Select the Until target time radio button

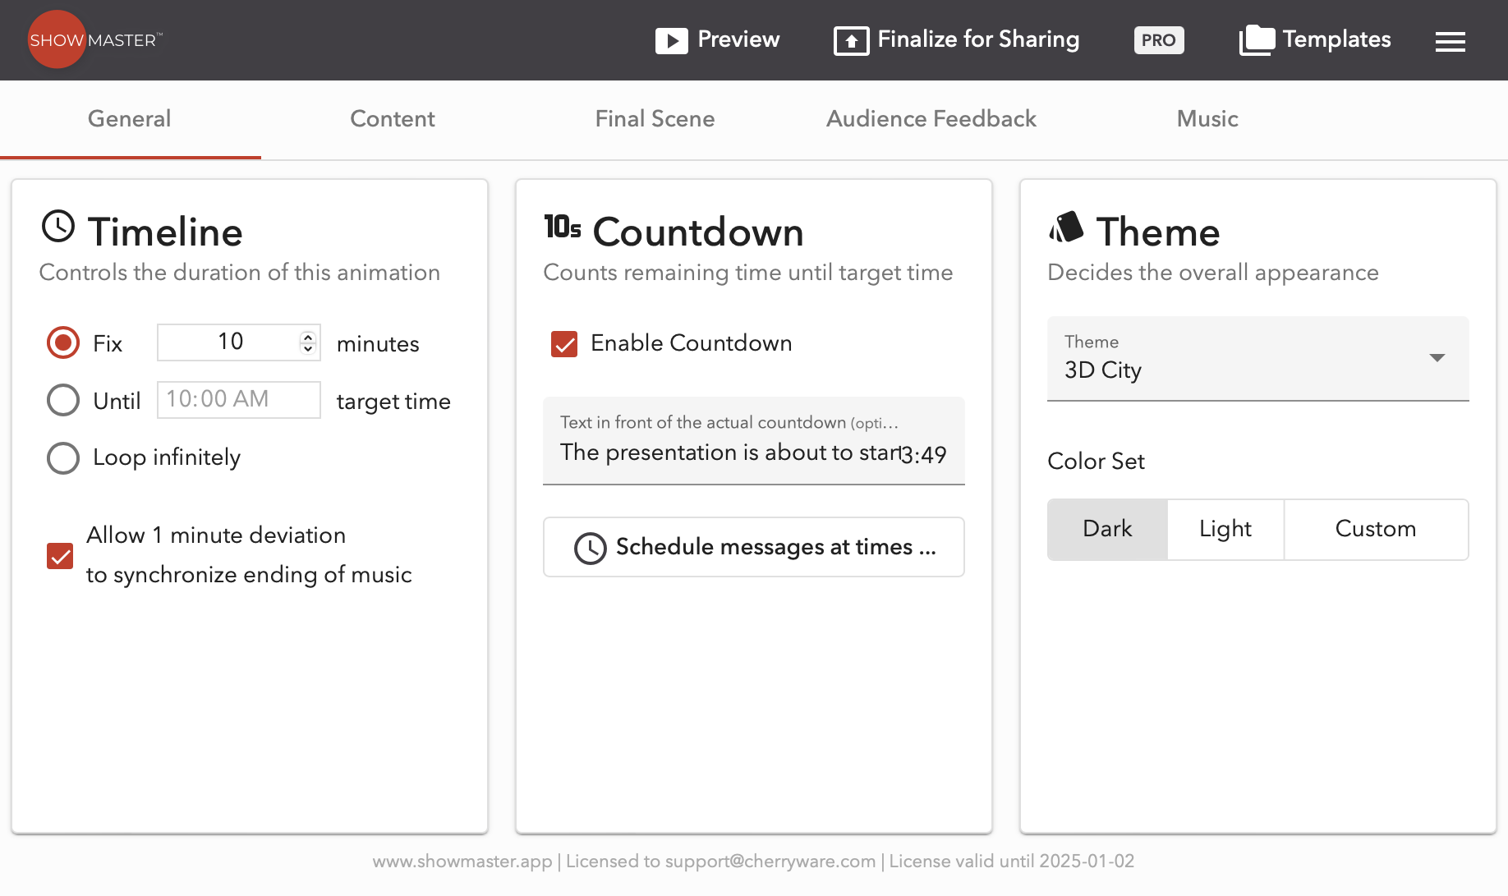point(63,401)
